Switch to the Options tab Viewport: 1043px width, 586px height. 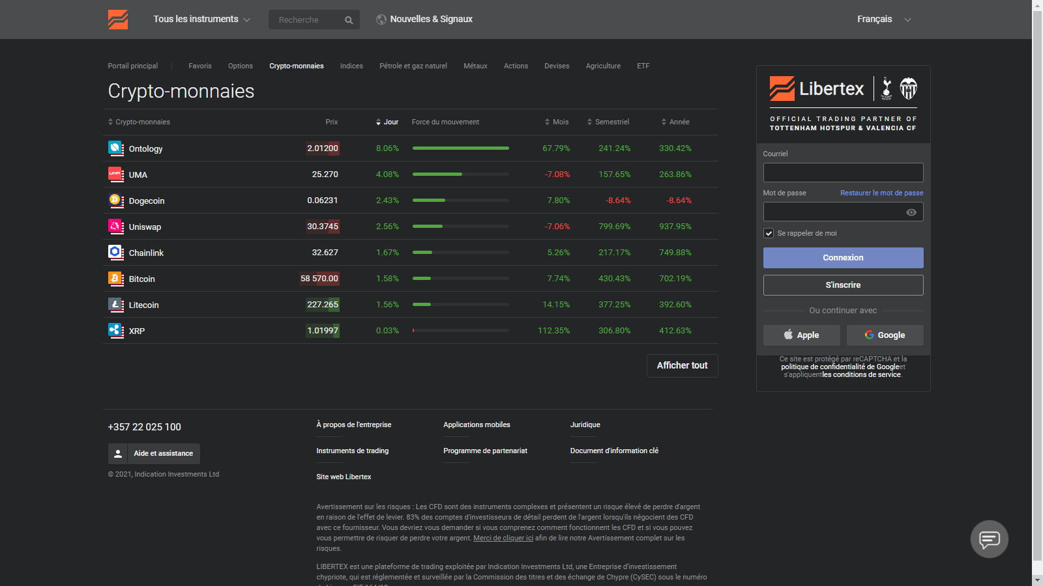pos(241,66)
